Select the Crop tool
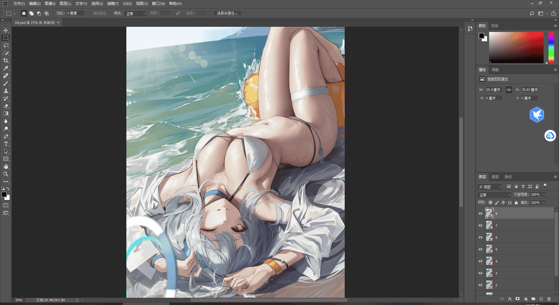 [x=6, y=61]
